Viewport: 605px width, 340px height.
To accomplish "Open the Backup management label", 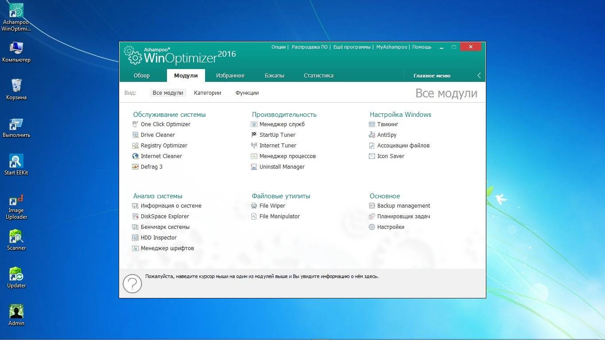I will 403,206.
